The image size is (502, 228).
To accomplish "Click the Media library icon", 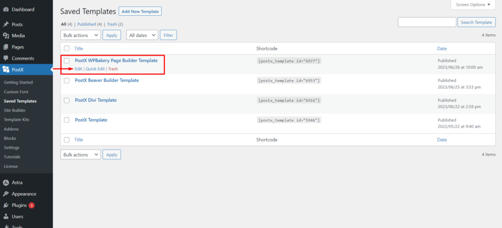I will tap(6, 36).
